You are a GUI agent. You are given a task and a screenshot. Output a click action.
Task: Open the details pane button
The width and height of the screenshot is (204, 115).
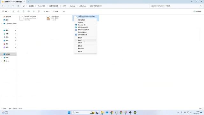[198, 11]
